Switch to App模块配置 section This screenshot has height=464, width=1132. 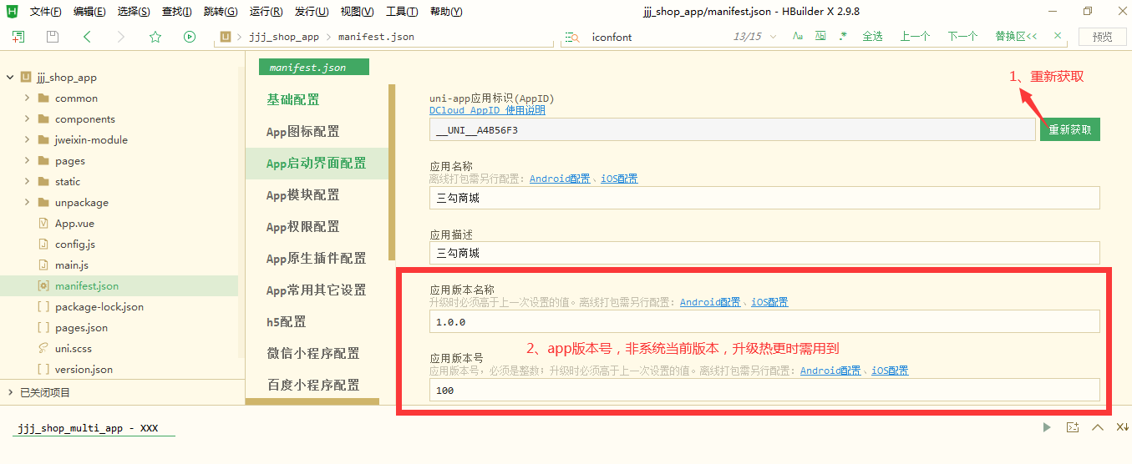(303, 194)
